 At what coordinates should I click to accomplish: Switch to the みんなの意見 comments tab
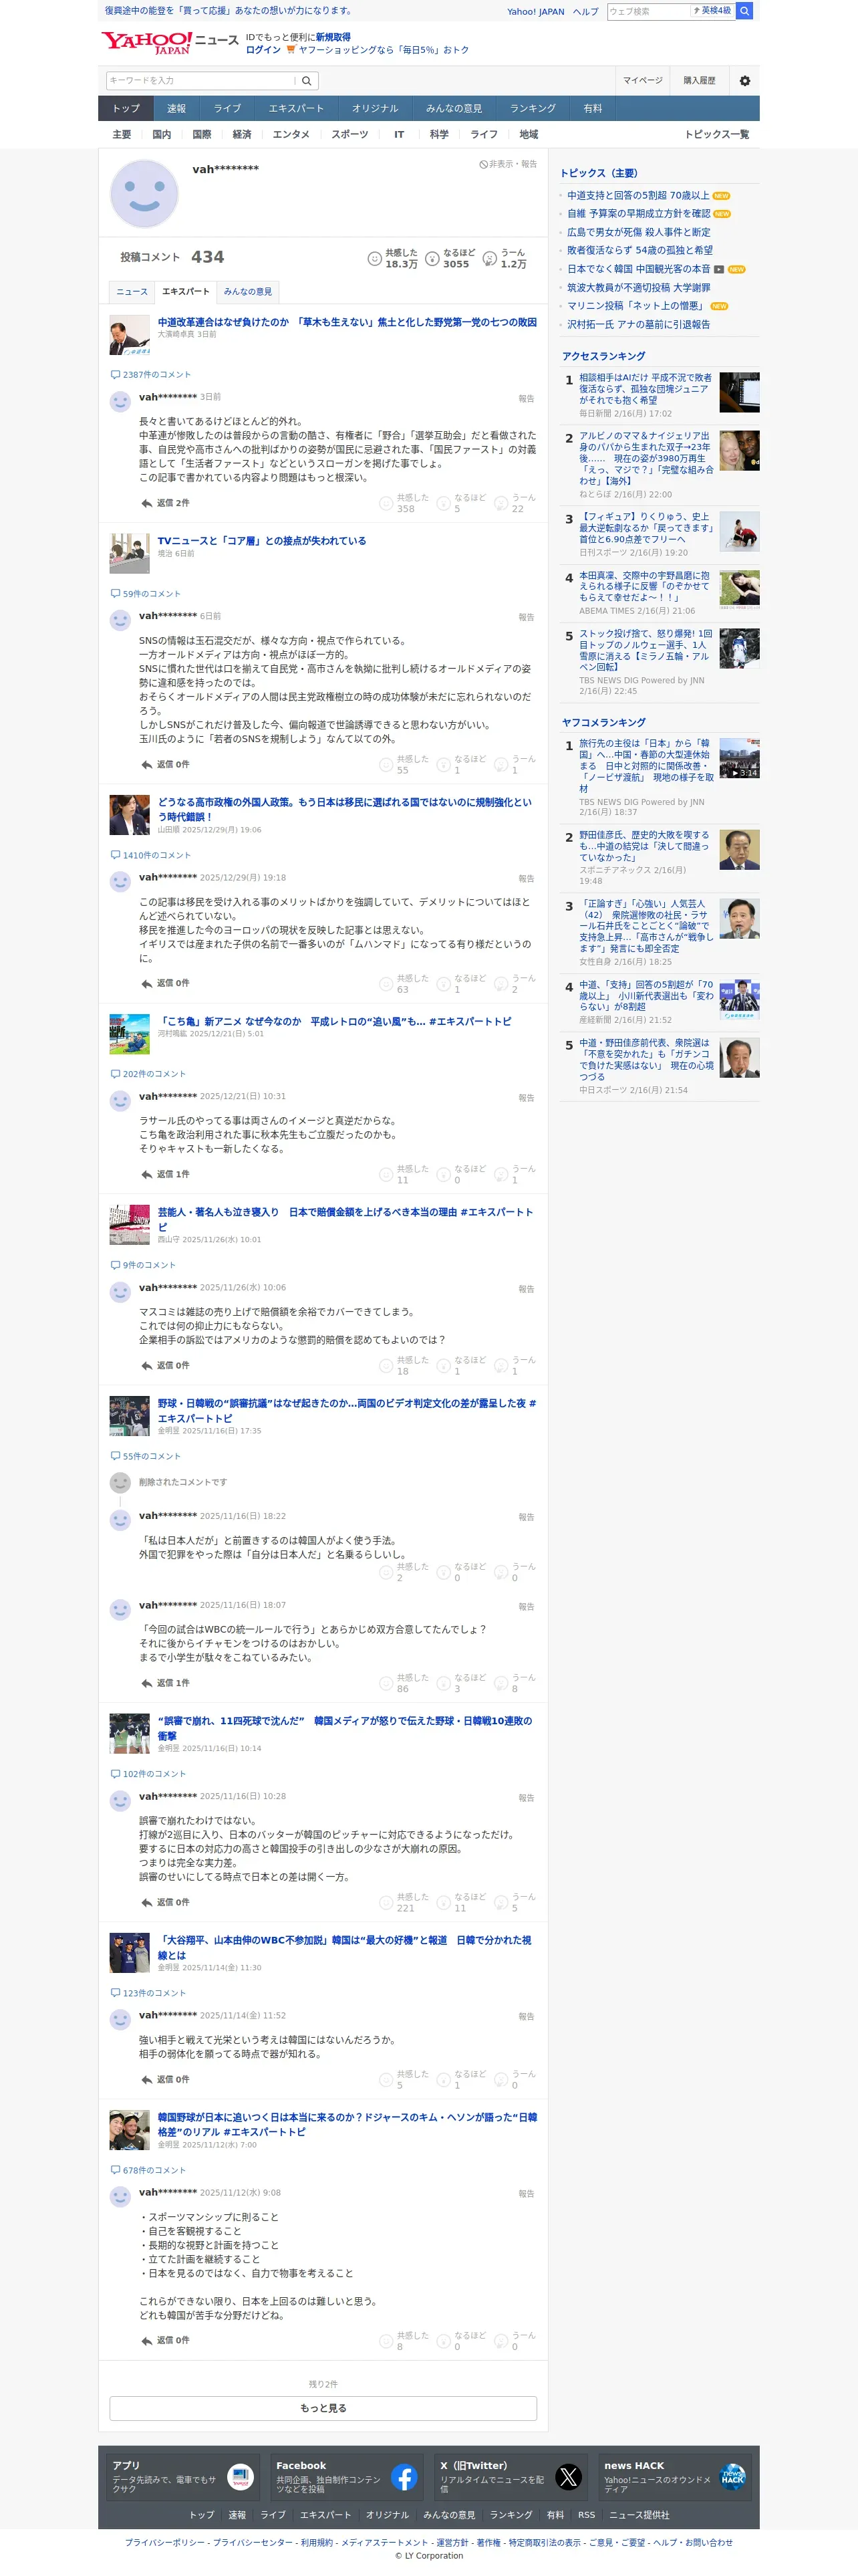coord(247,292)
